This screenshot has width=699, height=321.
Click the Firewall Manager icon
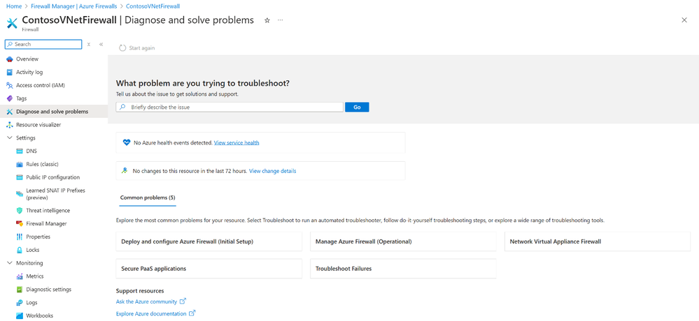tap(19, 223)
